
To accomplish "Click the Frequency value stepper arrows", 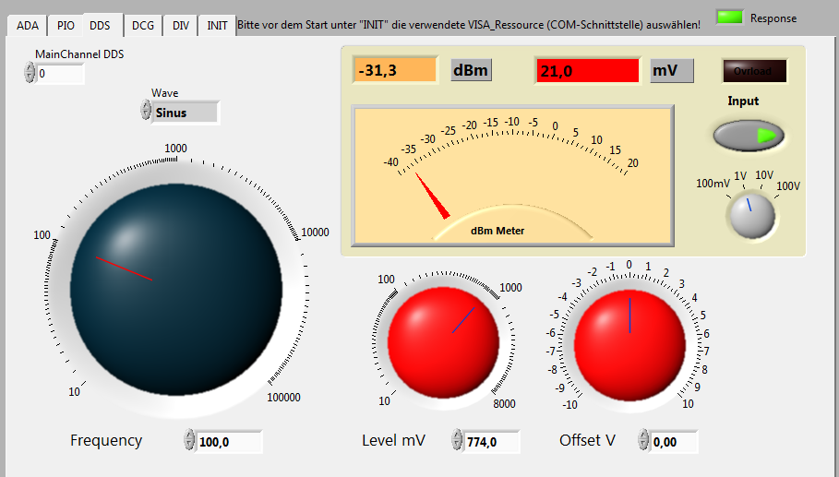I will tap(189, 442).
